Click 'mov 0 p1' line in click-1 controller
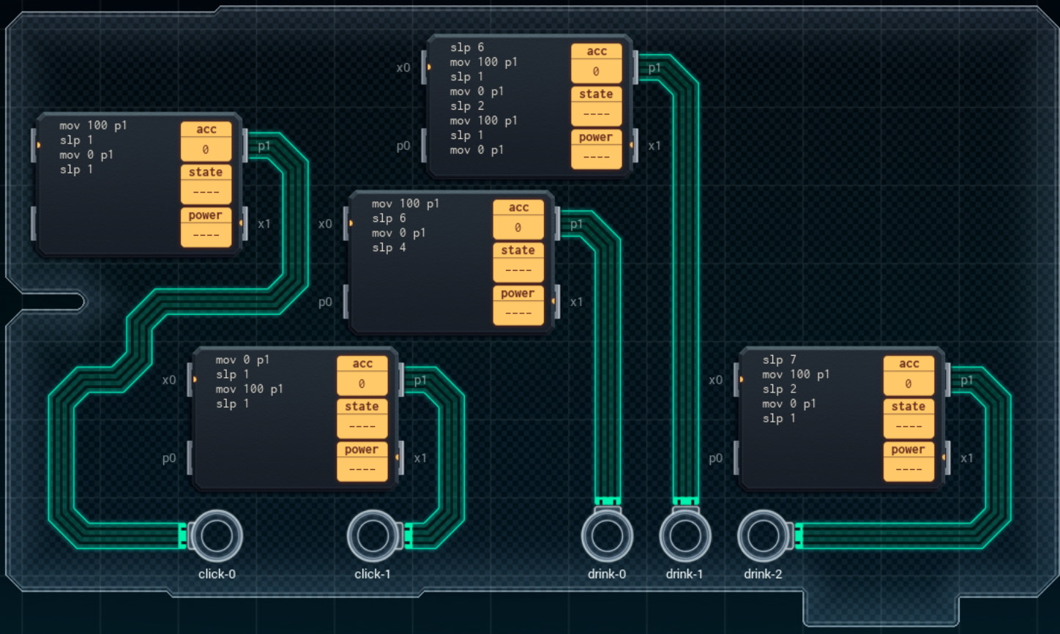This screenshot has height=634, width=1060. tap(242, 359)
